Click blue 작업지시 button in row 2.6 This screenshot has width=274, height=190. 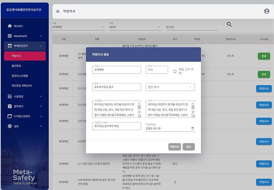point(264,142)
